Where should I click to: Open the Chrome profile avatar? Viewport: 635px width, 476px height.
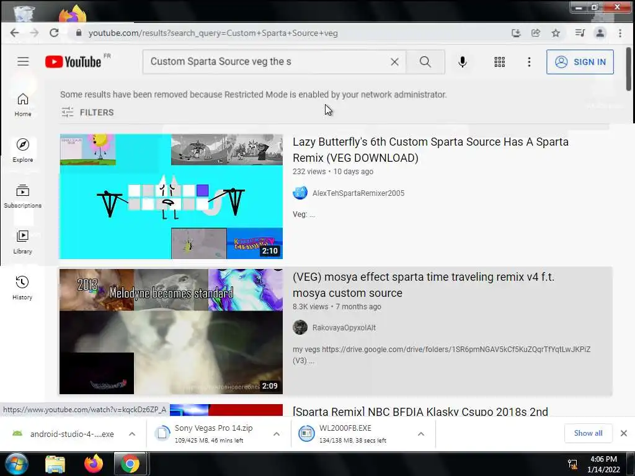click(600, 33)
